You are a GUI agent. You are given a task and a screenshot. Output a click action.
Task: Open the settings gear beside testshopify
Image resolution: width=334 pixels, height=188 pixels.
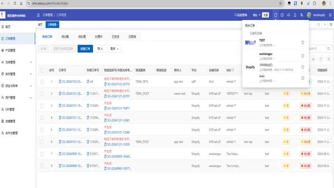tap(330, 15)
